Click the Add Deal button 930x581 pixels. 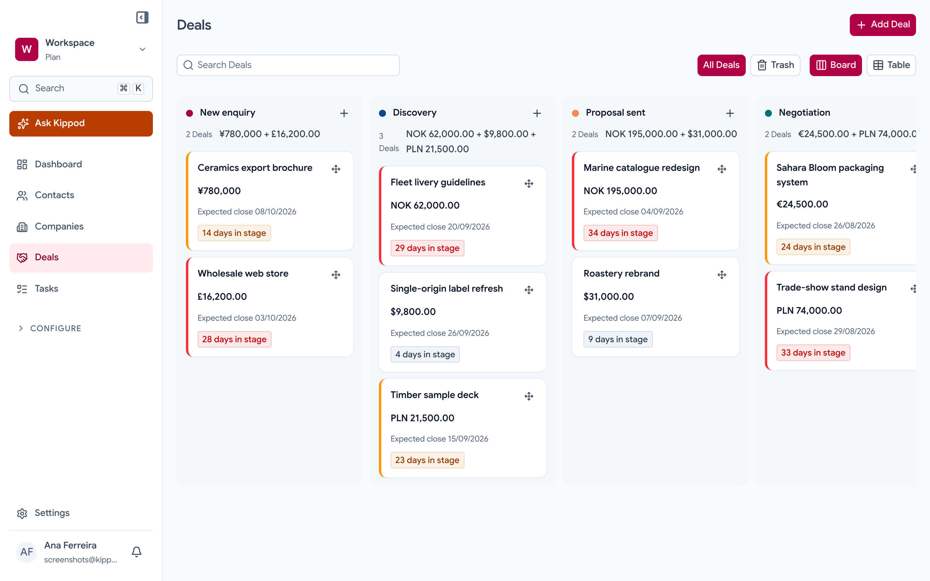click(882, 25)
